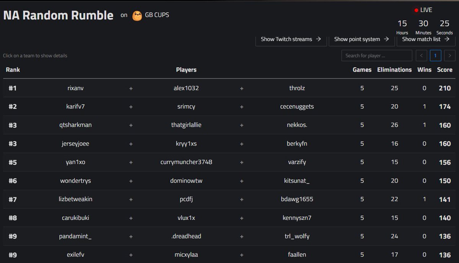Viewport: 459px width, 263px height.
Task: Click the Score column header
Action: click(x=445, y=70)
